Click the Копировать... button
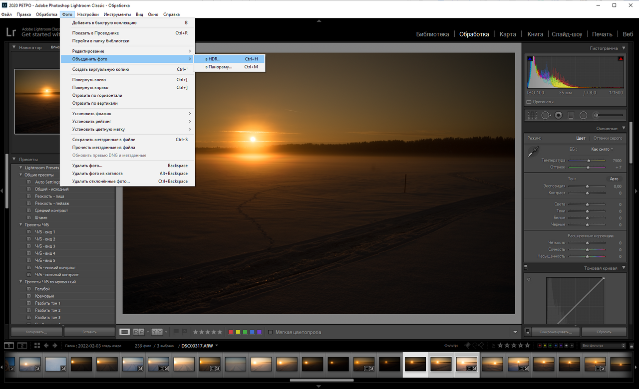 [x=37, y=332]
